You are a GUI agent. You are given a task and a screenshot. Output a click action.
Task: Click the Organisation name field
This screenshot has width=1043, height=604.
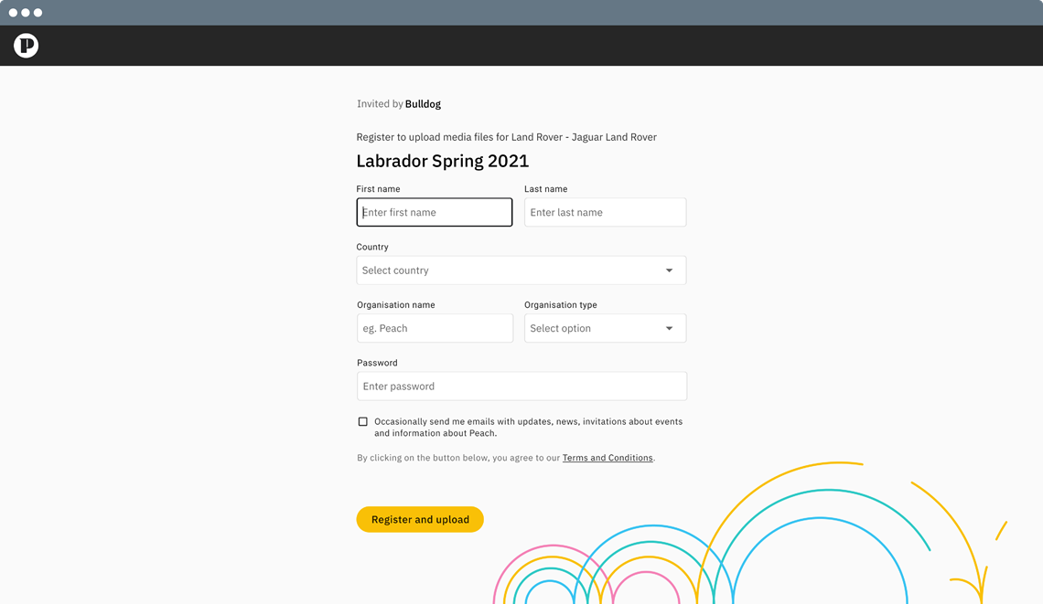pos(435,328)
